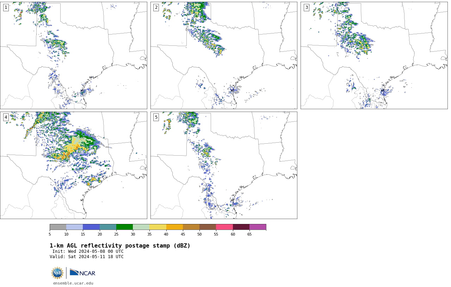Click the member number label '1'

[6, 7]
